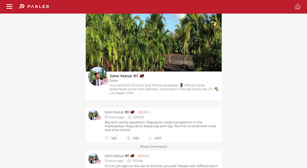Open @John handle link on first post

click(x=144, y=112)
